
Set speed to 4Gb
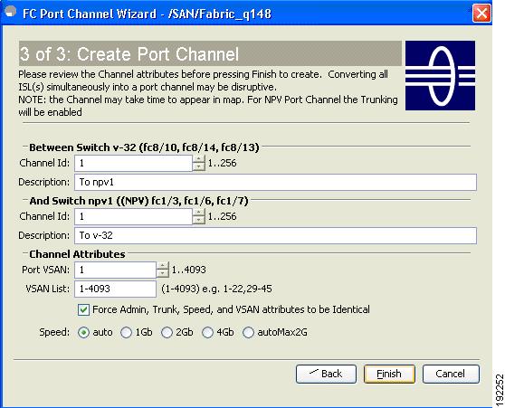[208, 332]
